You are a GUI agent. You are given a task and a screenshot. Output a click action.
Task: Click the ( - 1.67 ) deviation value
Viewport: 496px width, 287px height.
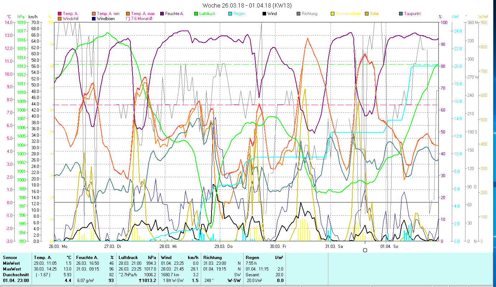pos(43,274)
